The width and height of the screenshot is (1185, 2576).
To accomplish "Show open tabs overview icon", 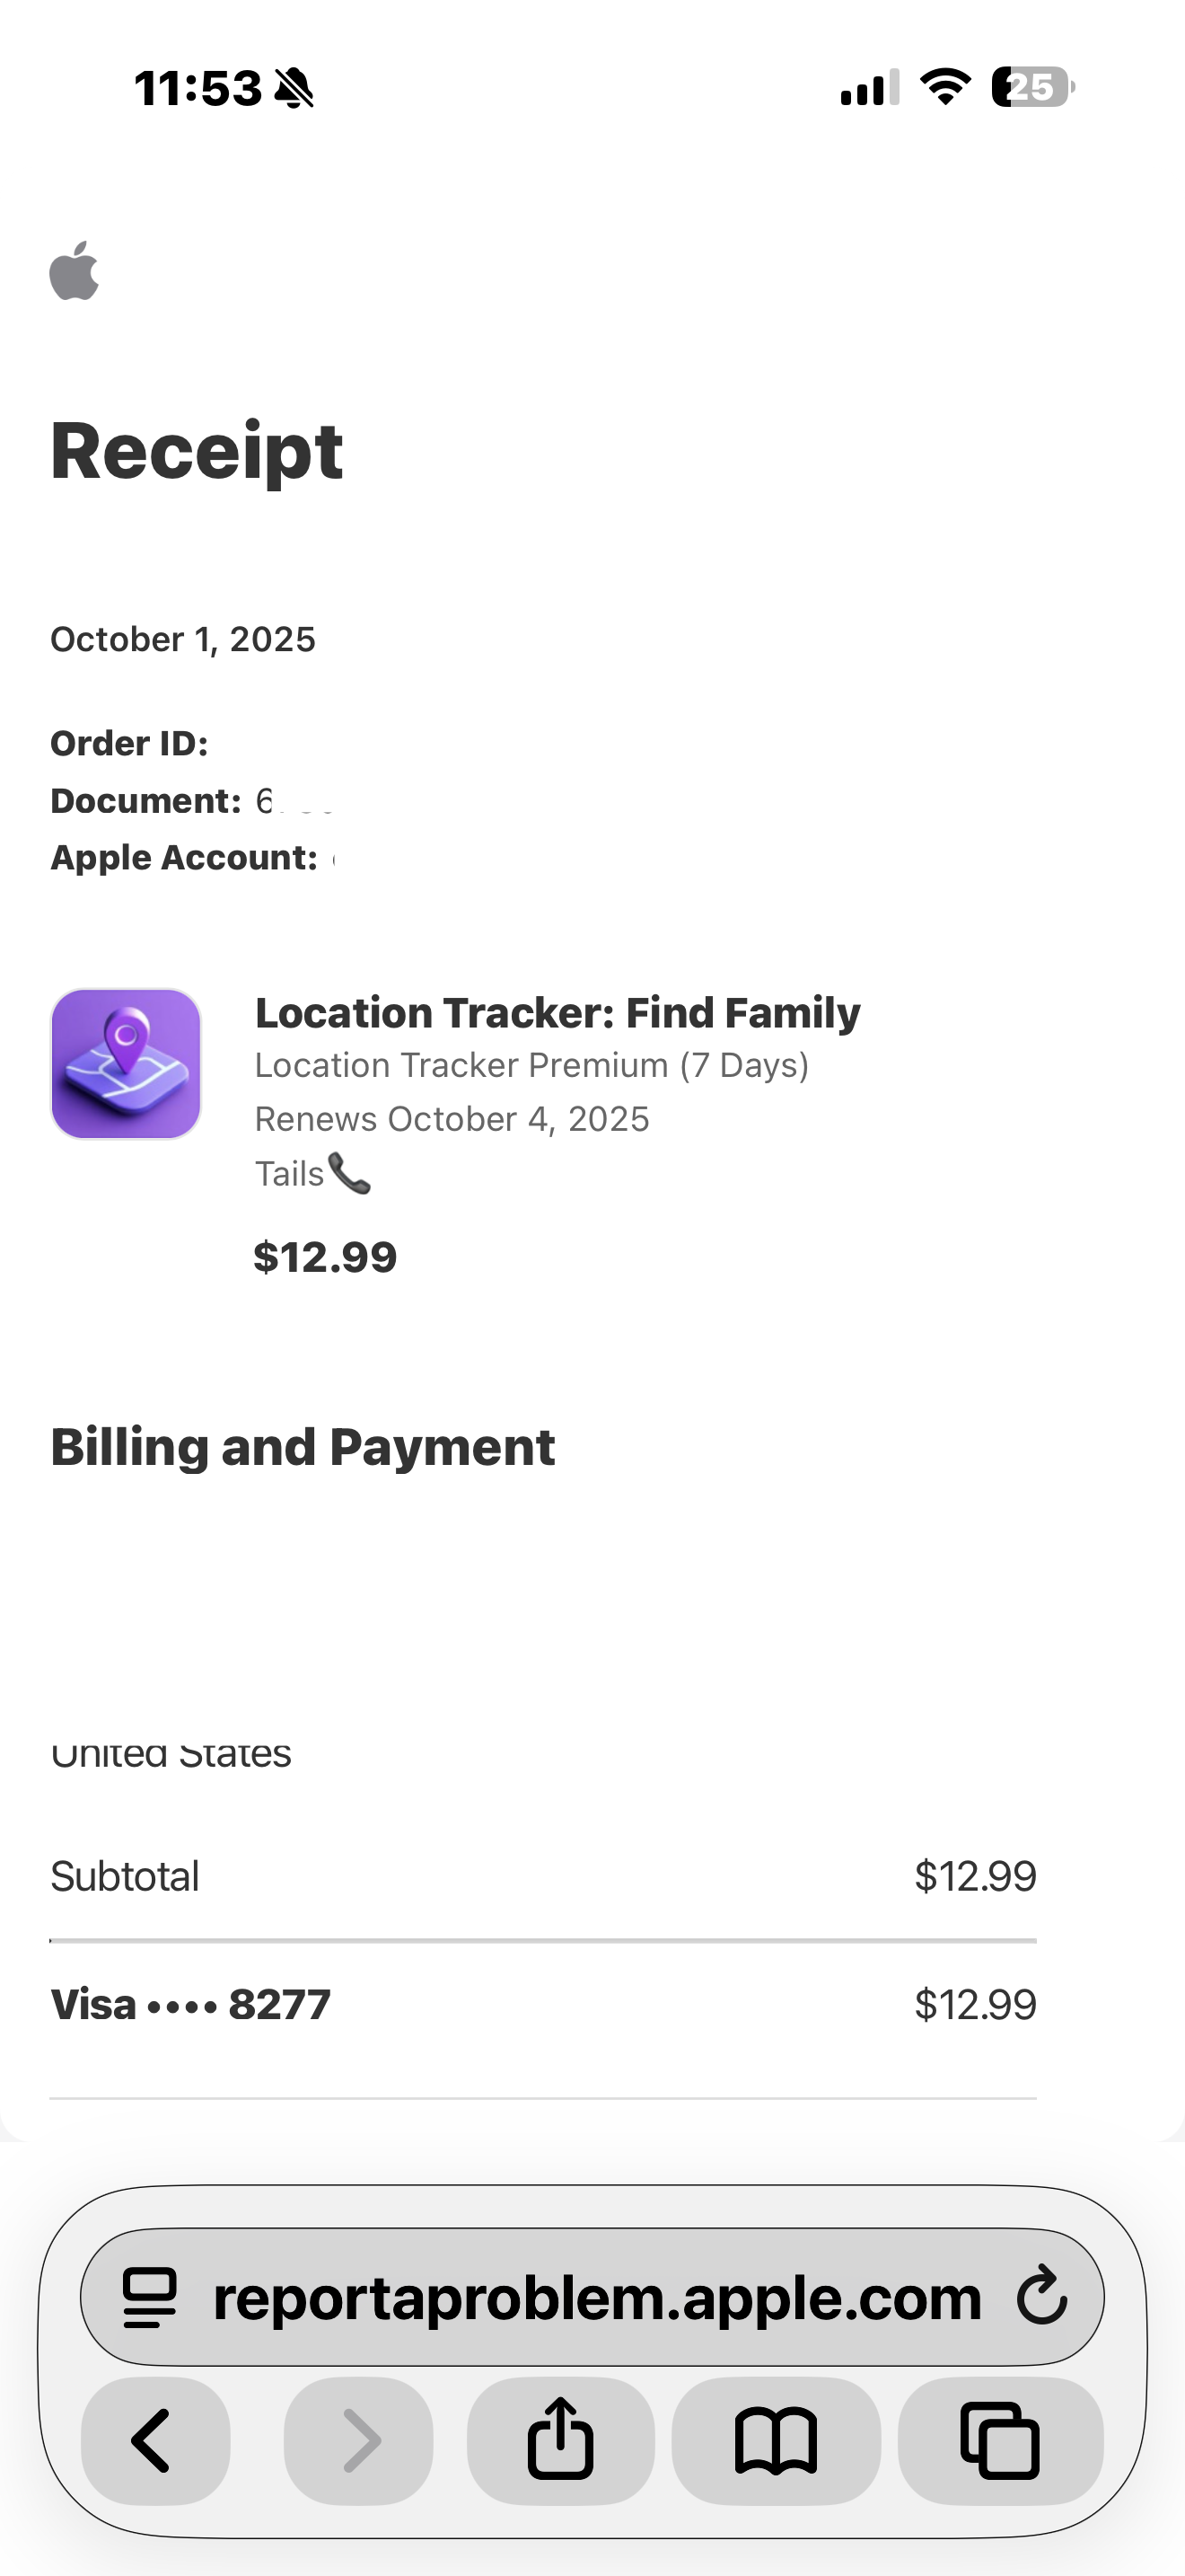I will point(1000,2440).
